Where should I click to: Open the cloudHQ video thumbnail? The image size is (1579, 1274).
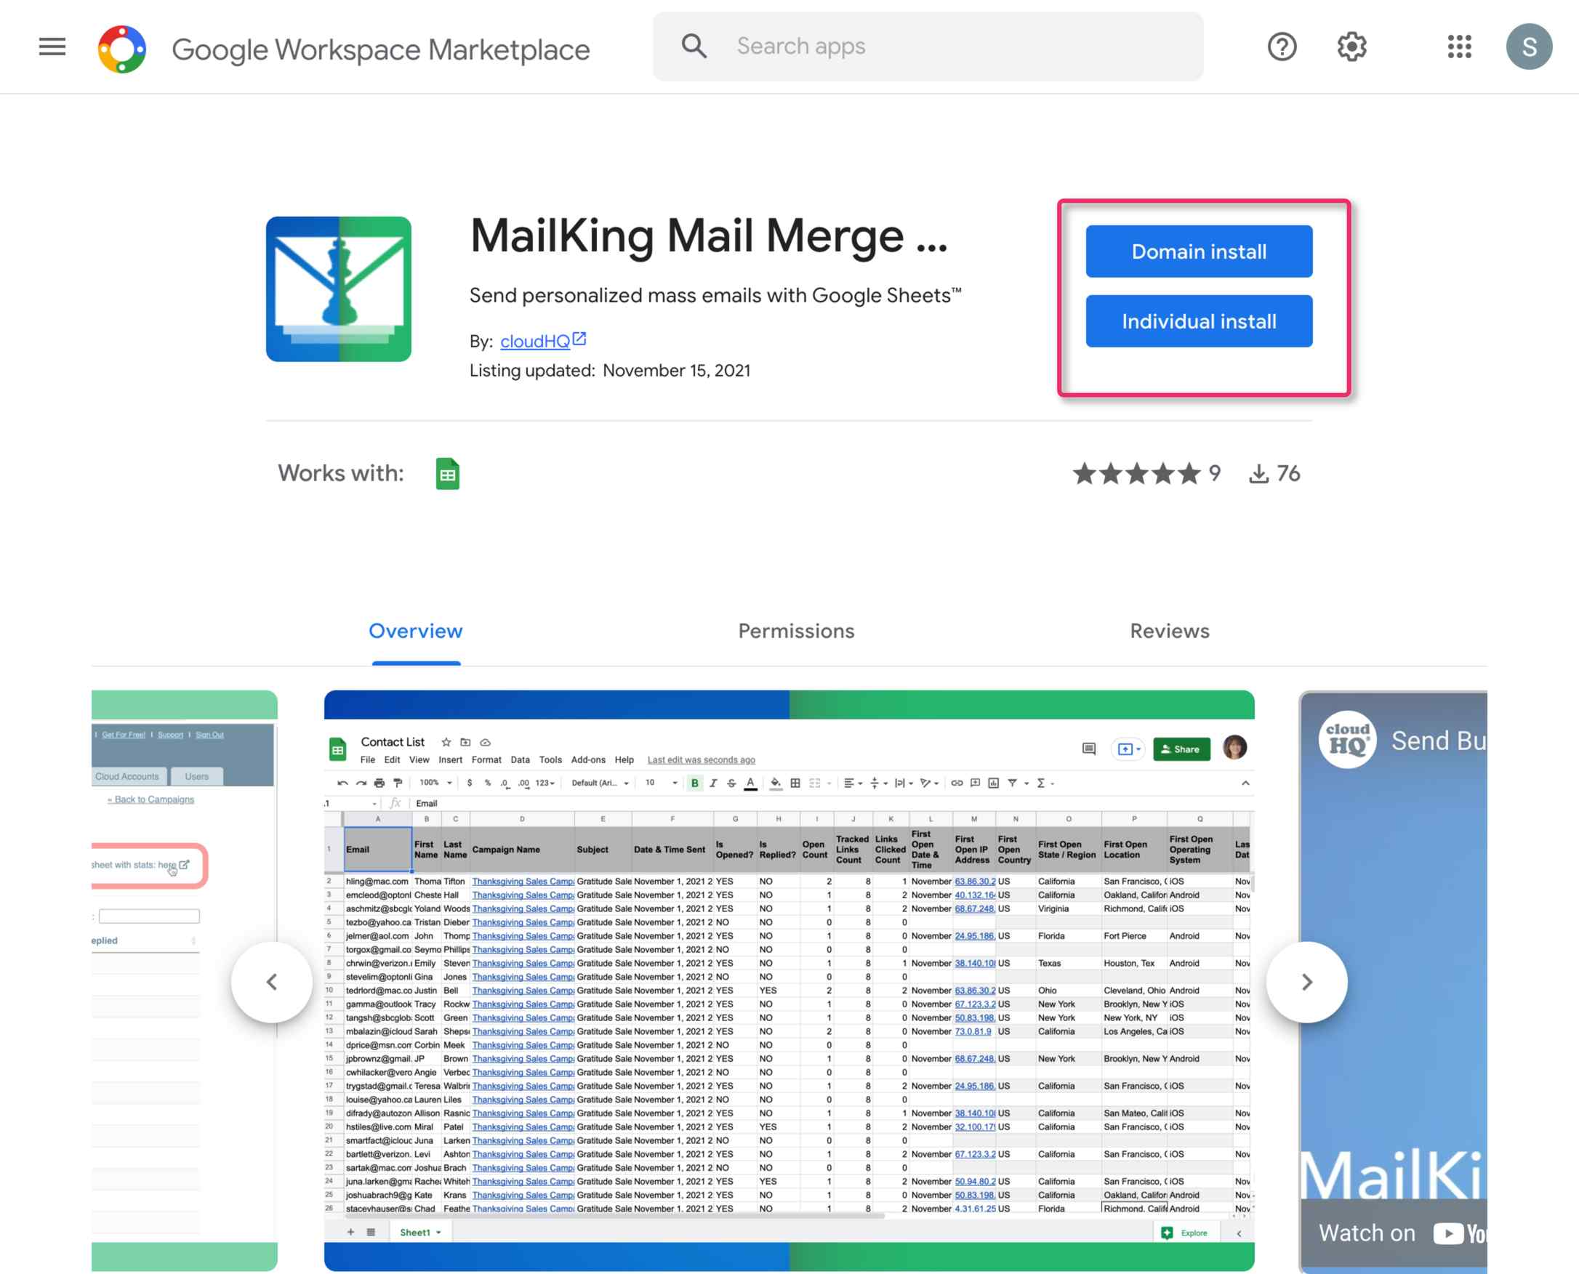coord(1394,981)
